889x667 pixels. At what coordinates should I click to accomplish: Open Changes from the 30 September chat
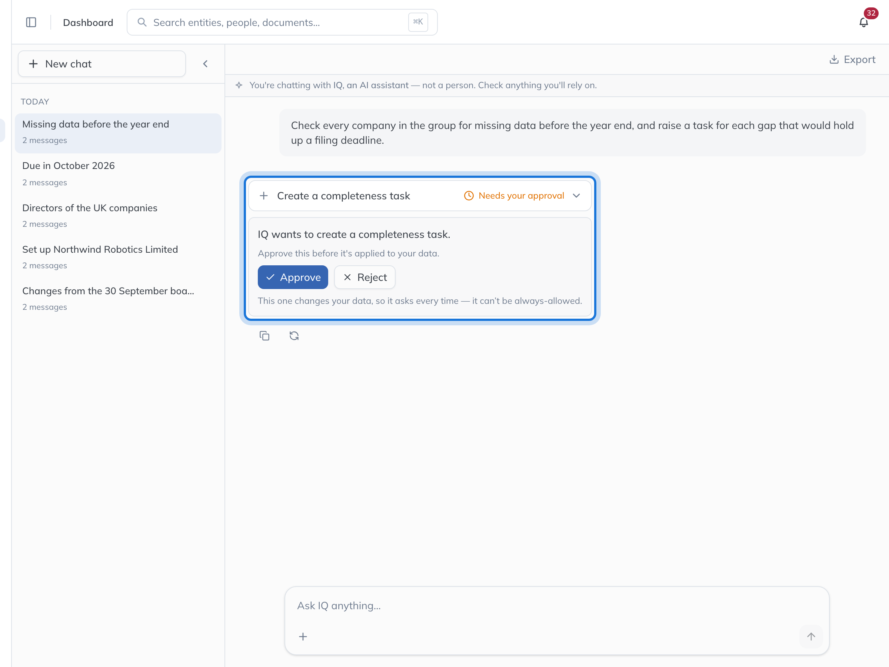click(x=118, y=298)
